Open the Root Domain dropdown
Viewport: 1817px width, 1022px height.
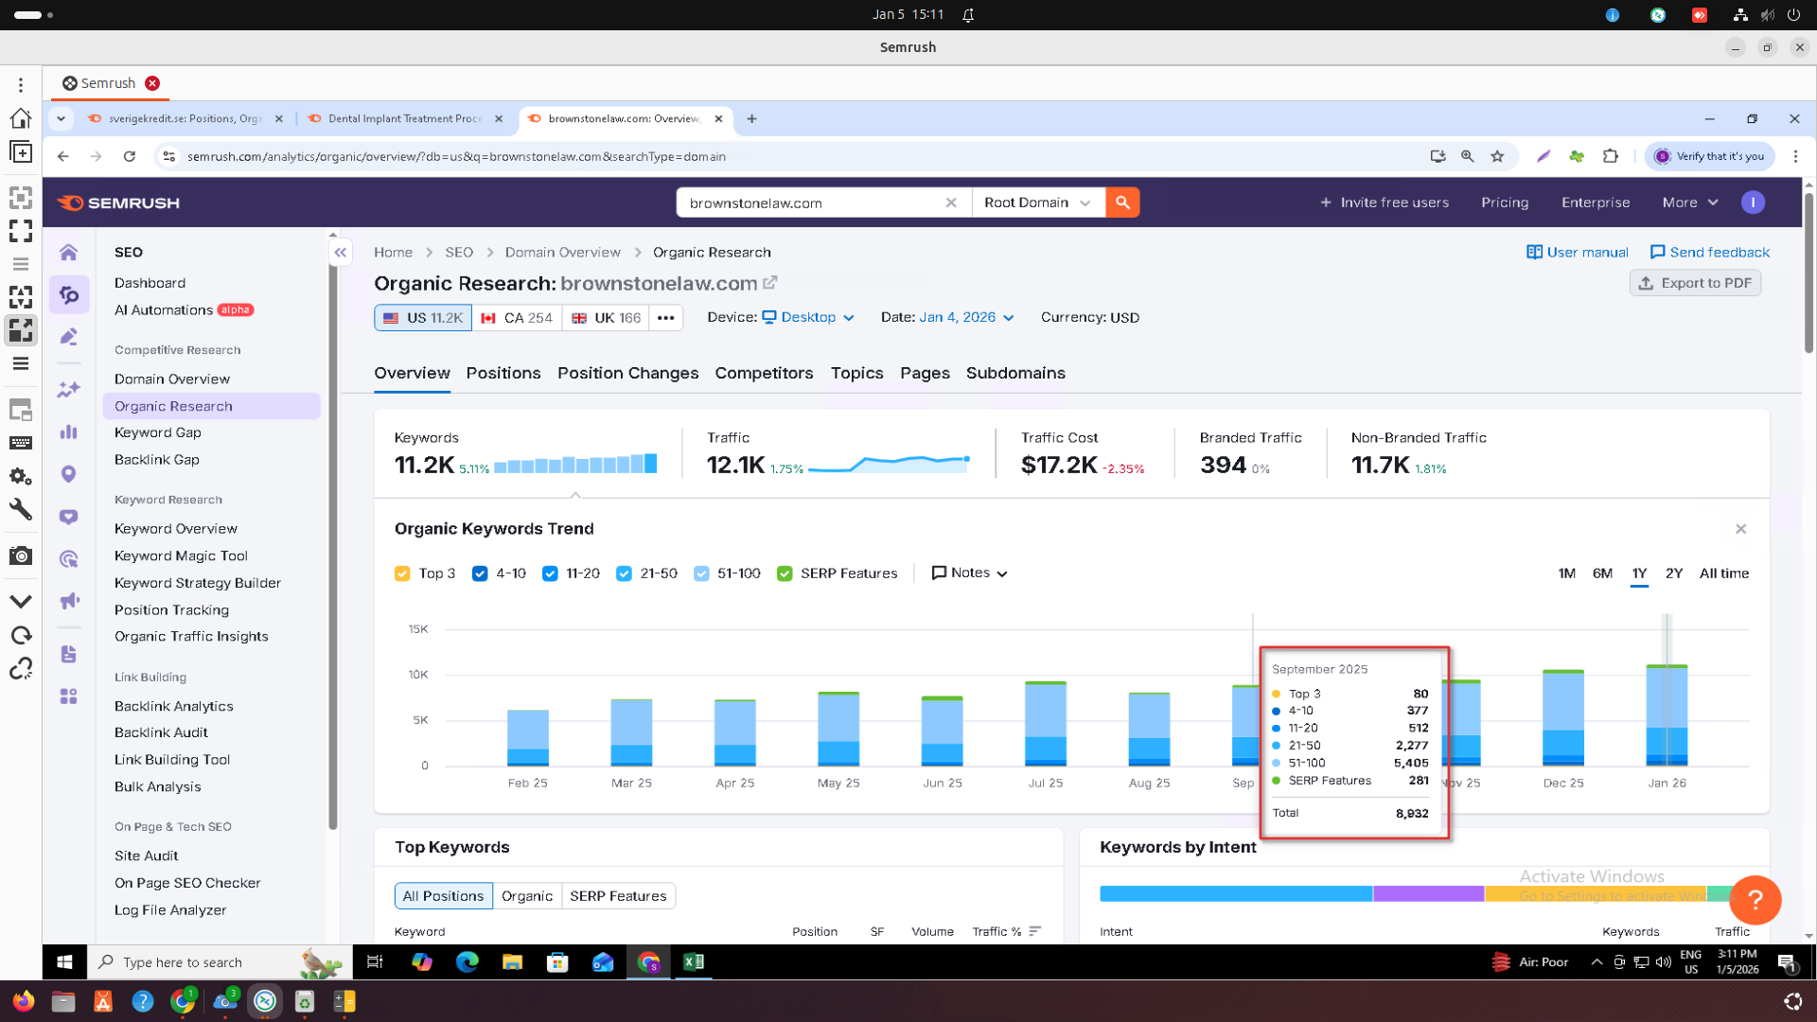click(1038, 203)
